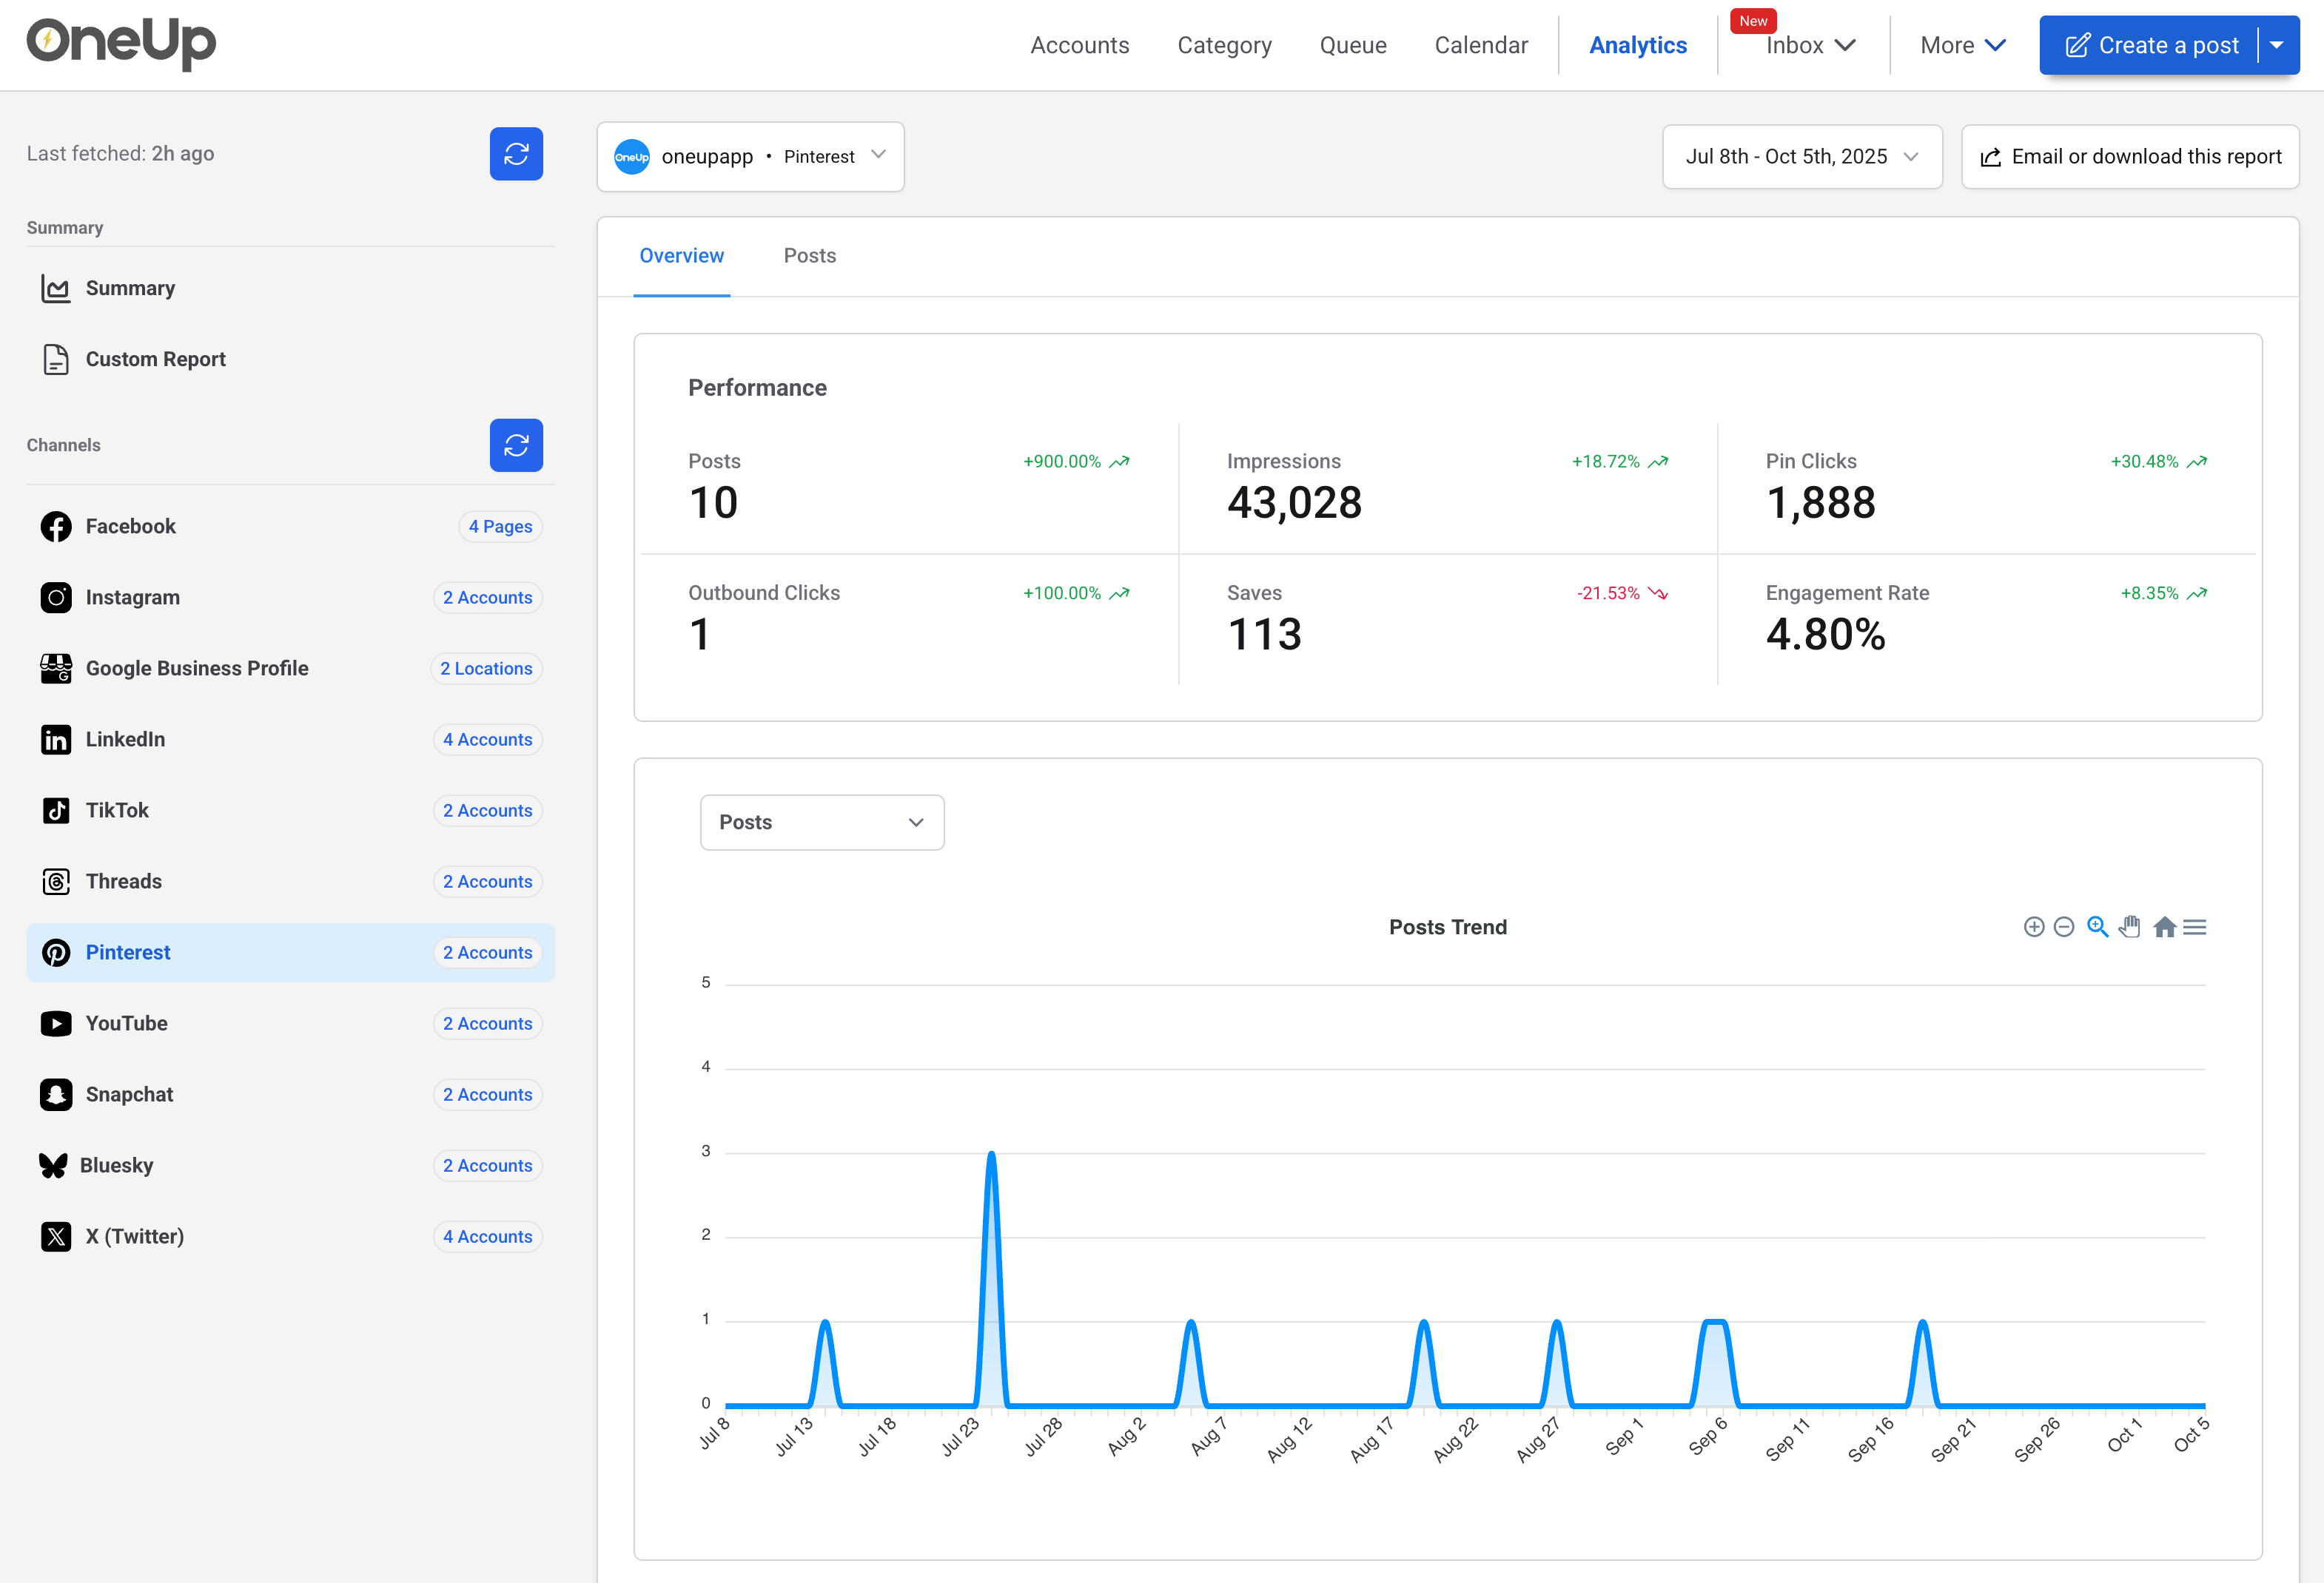Reset chart zoom with the home icon
This screenshot has height=1583, width=2324.
click(2163, 926)
